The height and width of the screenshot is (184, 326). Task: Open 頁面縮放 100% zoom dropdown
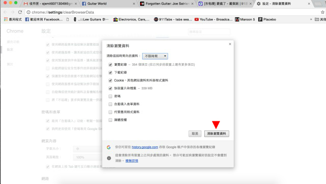point(88,157)
